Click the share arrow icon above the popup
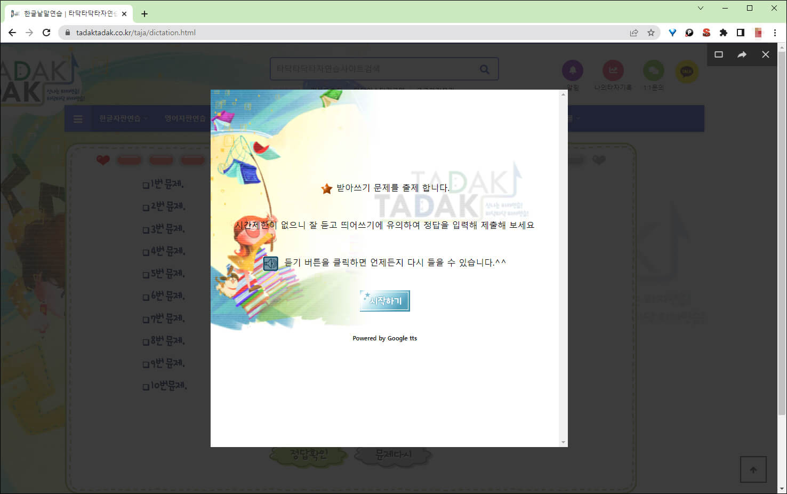This screenshot has width=787, height=494. pyautogui.click(x=742, y=54)
